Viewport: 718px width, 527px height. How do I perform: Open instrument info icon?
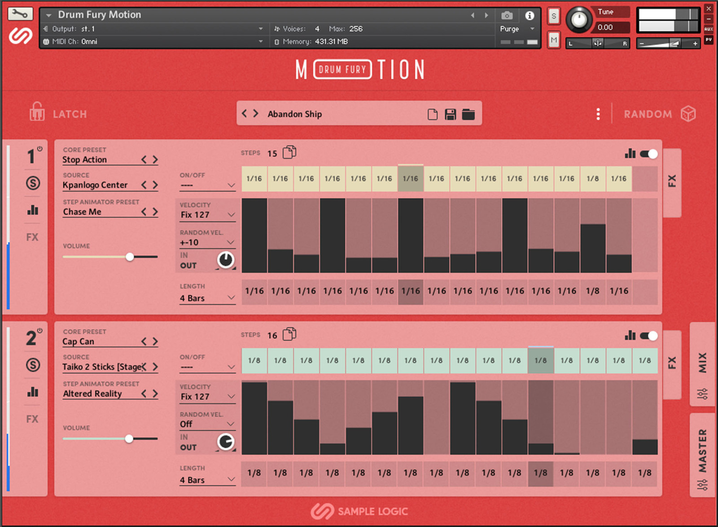[x=530, y=16]
